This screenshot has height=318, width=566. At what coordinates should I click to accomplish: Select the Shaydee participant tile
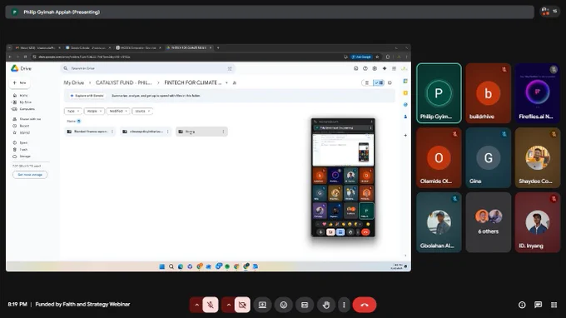[x=538, y=157]
